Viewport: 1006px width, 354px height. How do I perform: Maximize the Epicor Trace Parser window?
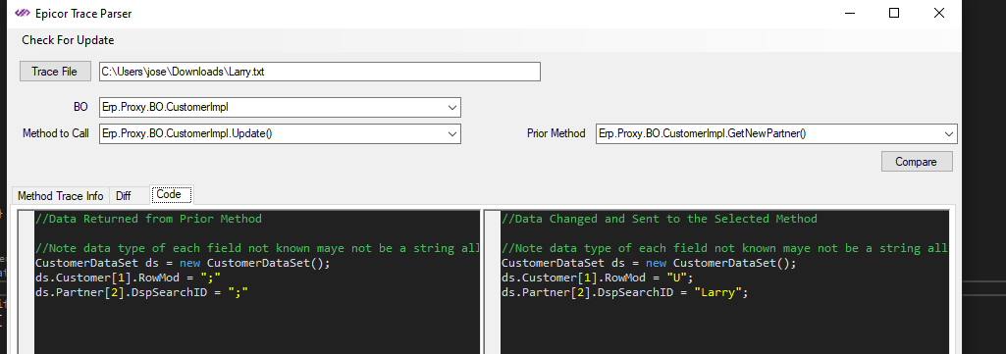tap(894, 13)
